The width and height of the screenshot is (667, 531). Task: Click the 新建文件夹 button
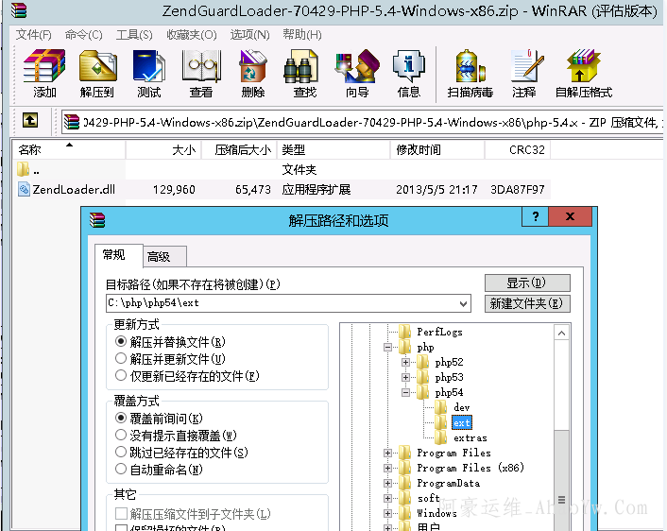pyautogui.click(x=527, y=303)
